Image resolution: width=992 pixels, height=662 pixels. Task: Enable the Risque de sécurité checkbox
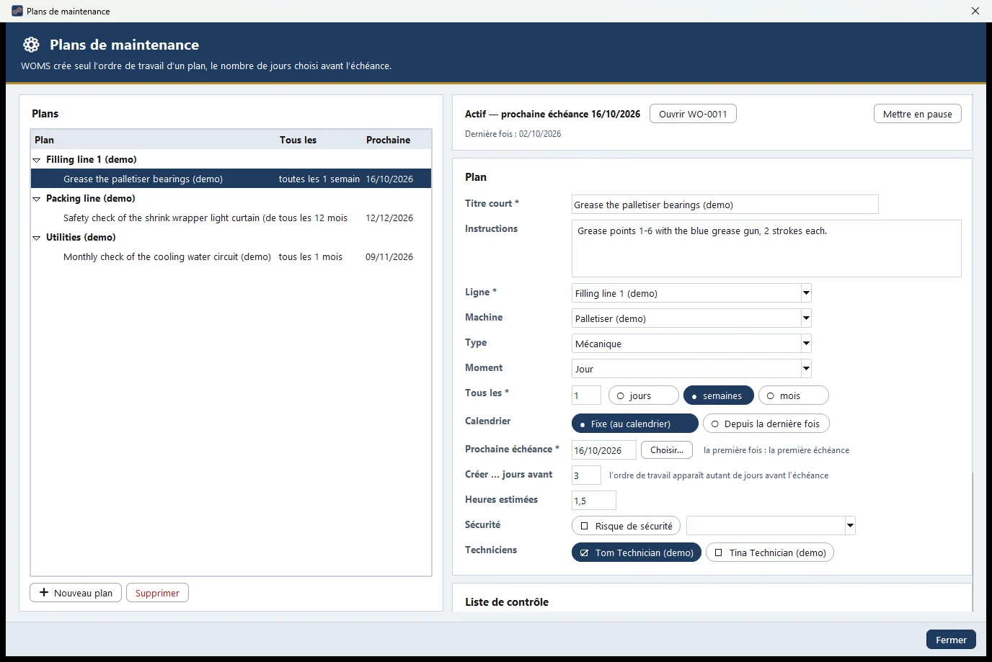coord(626,526)
